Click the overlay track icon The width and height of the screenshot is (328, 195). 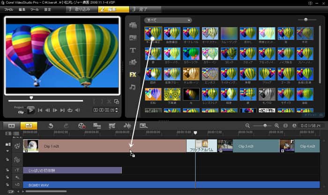tap(17, 160)
